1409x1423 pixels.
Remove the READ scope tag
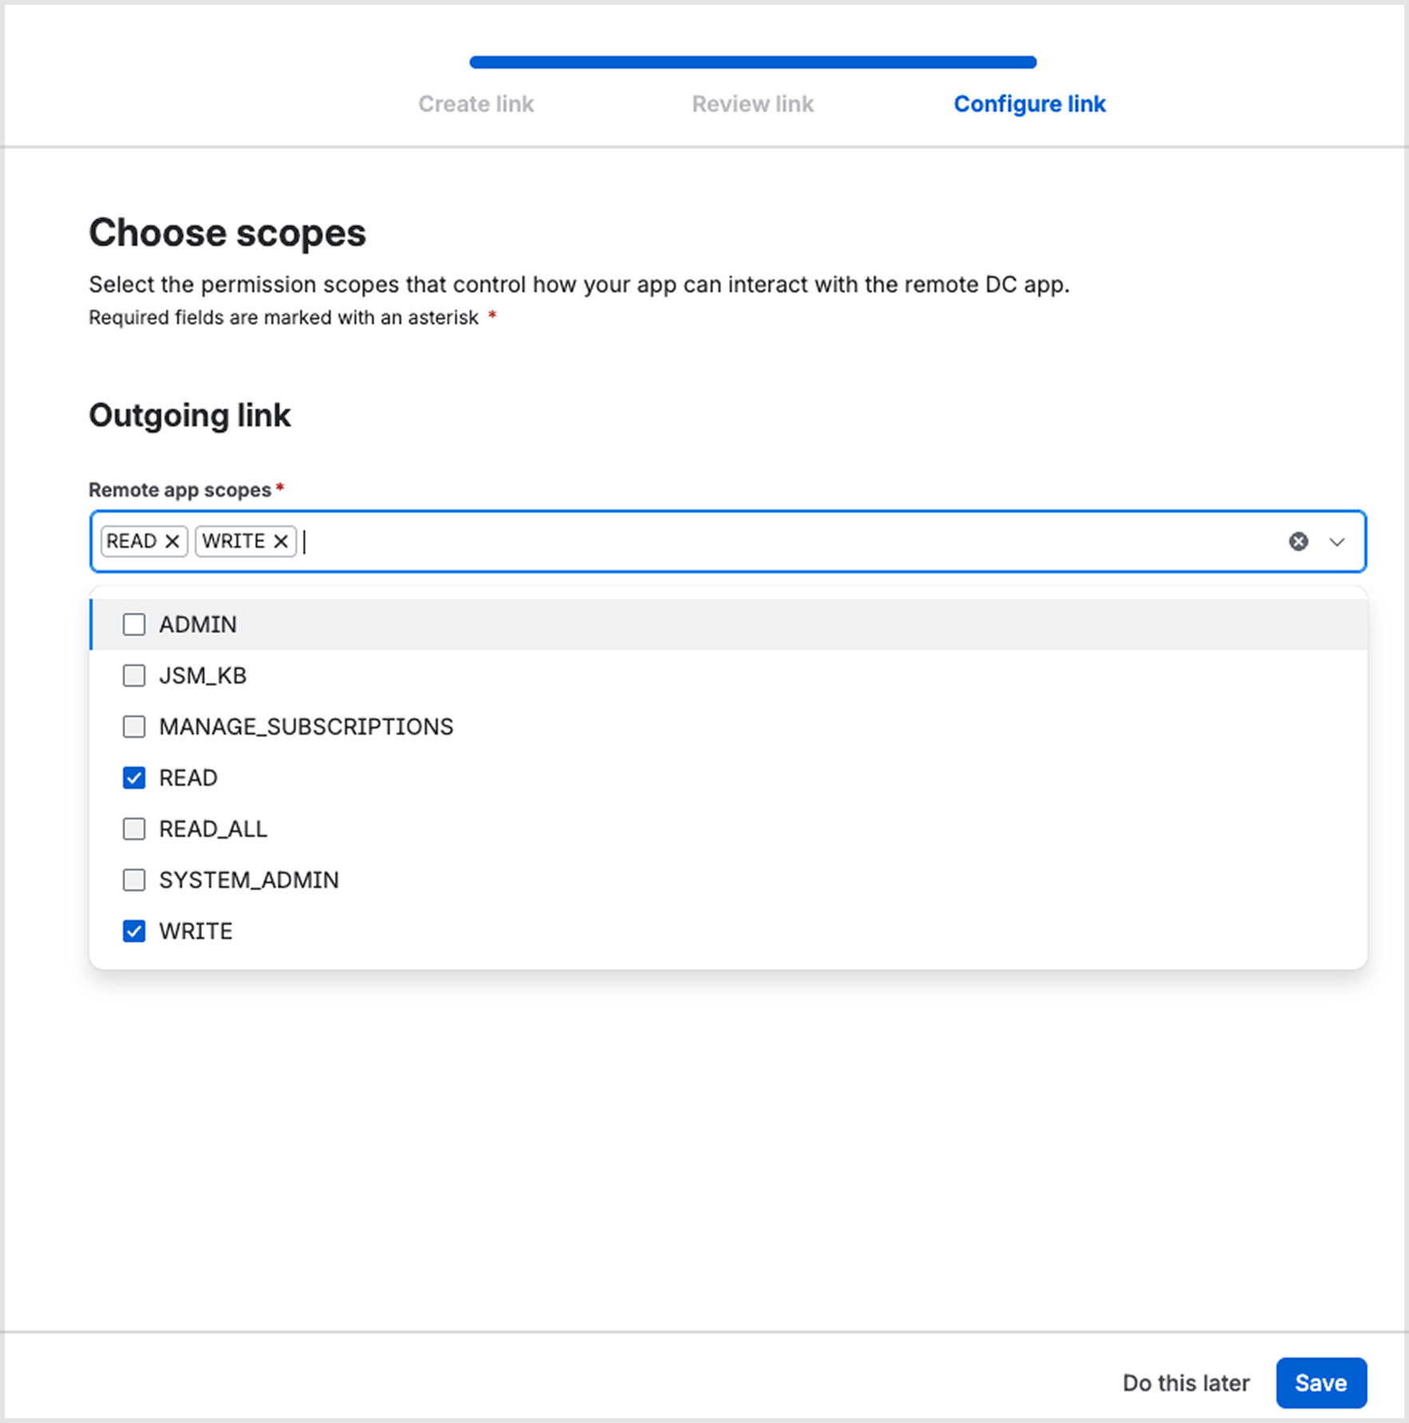click(172, 541)
